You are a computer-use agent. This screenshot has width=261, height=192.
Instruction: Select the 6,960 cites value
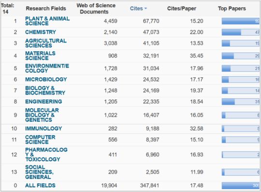(x=152, y=155)
